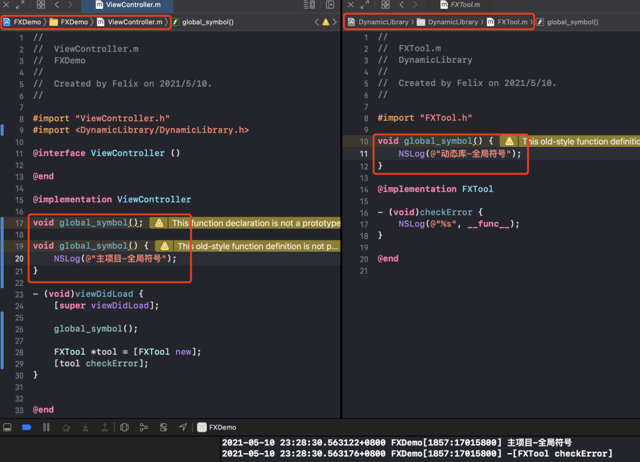
Task: Click line number 17 gutter in FXTool.m
Action: click(x=364, y=224)
